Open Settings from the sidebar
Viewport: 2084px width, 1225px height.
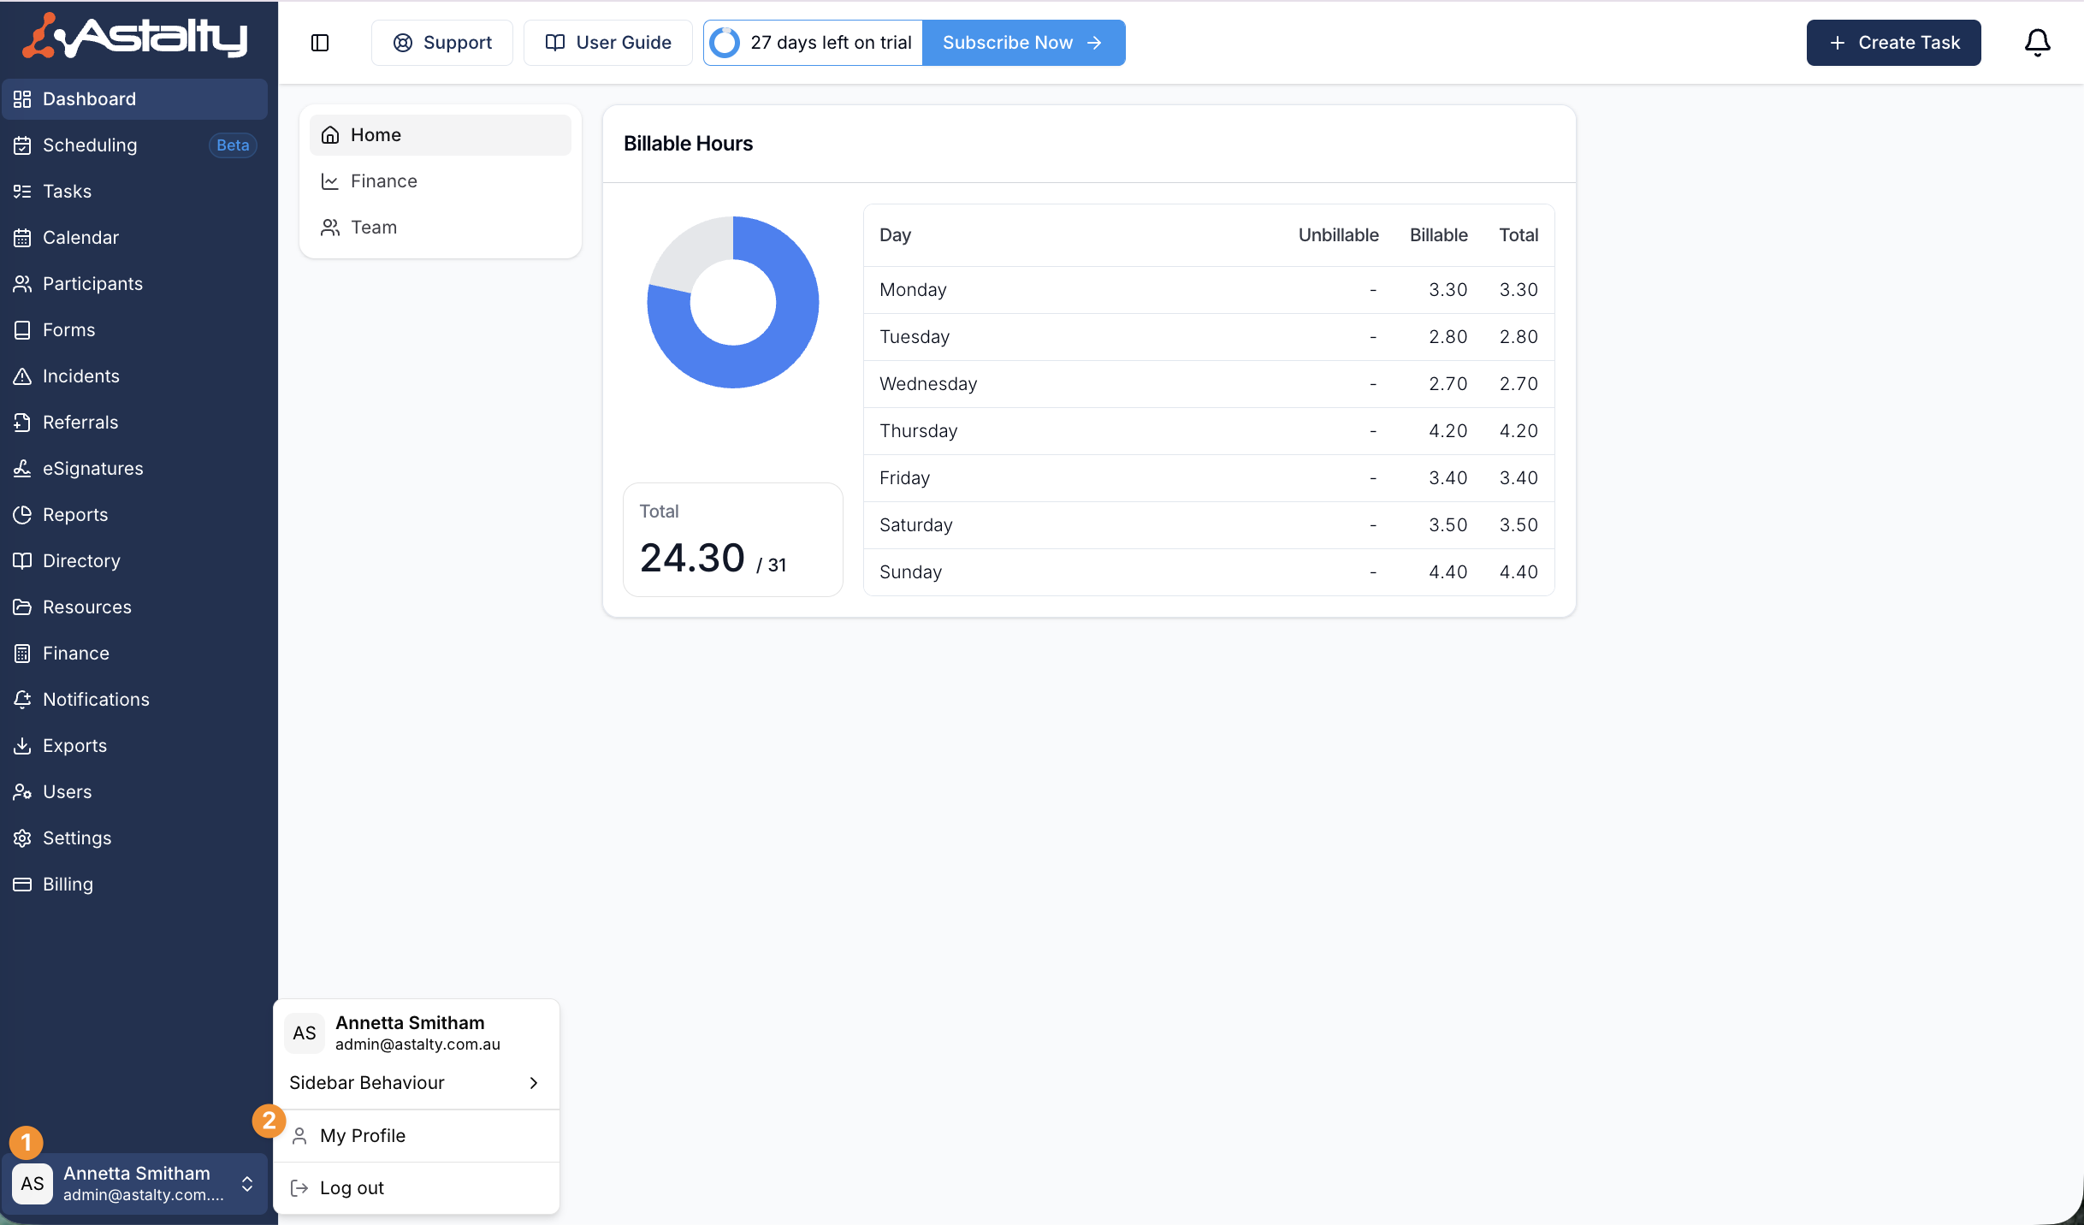(77, 838)
